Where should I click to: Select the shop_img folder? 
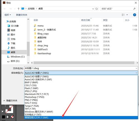pyautogui.click(x=43, y=46)
